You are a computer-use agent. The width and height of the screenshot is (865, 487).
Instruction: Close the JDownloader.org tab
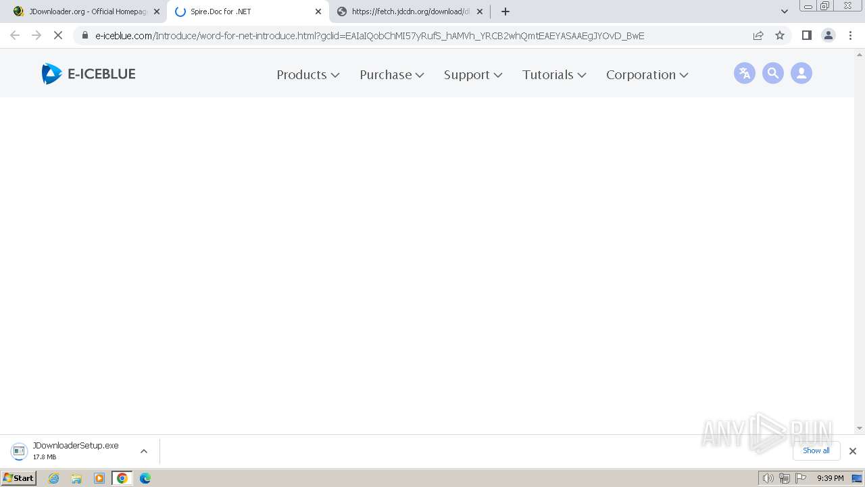click(157, 11)
